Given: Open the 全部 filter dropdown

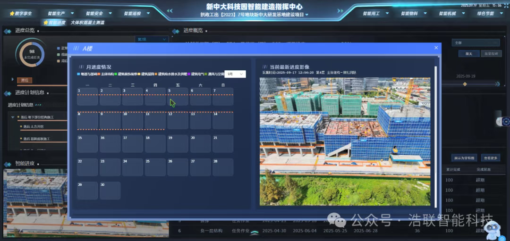Looking at the screenshot, I should click(475, 42).
